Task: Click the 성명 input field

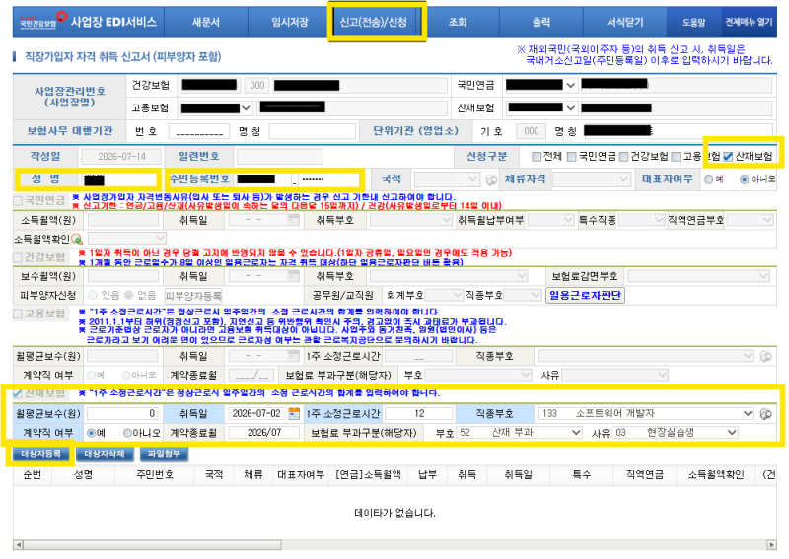Action: point(119,179)
